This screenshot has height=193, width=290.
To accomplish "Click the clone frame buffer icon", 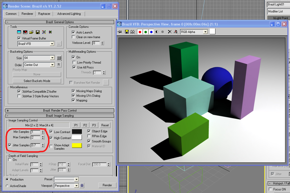I will click(x=133, y=32).
